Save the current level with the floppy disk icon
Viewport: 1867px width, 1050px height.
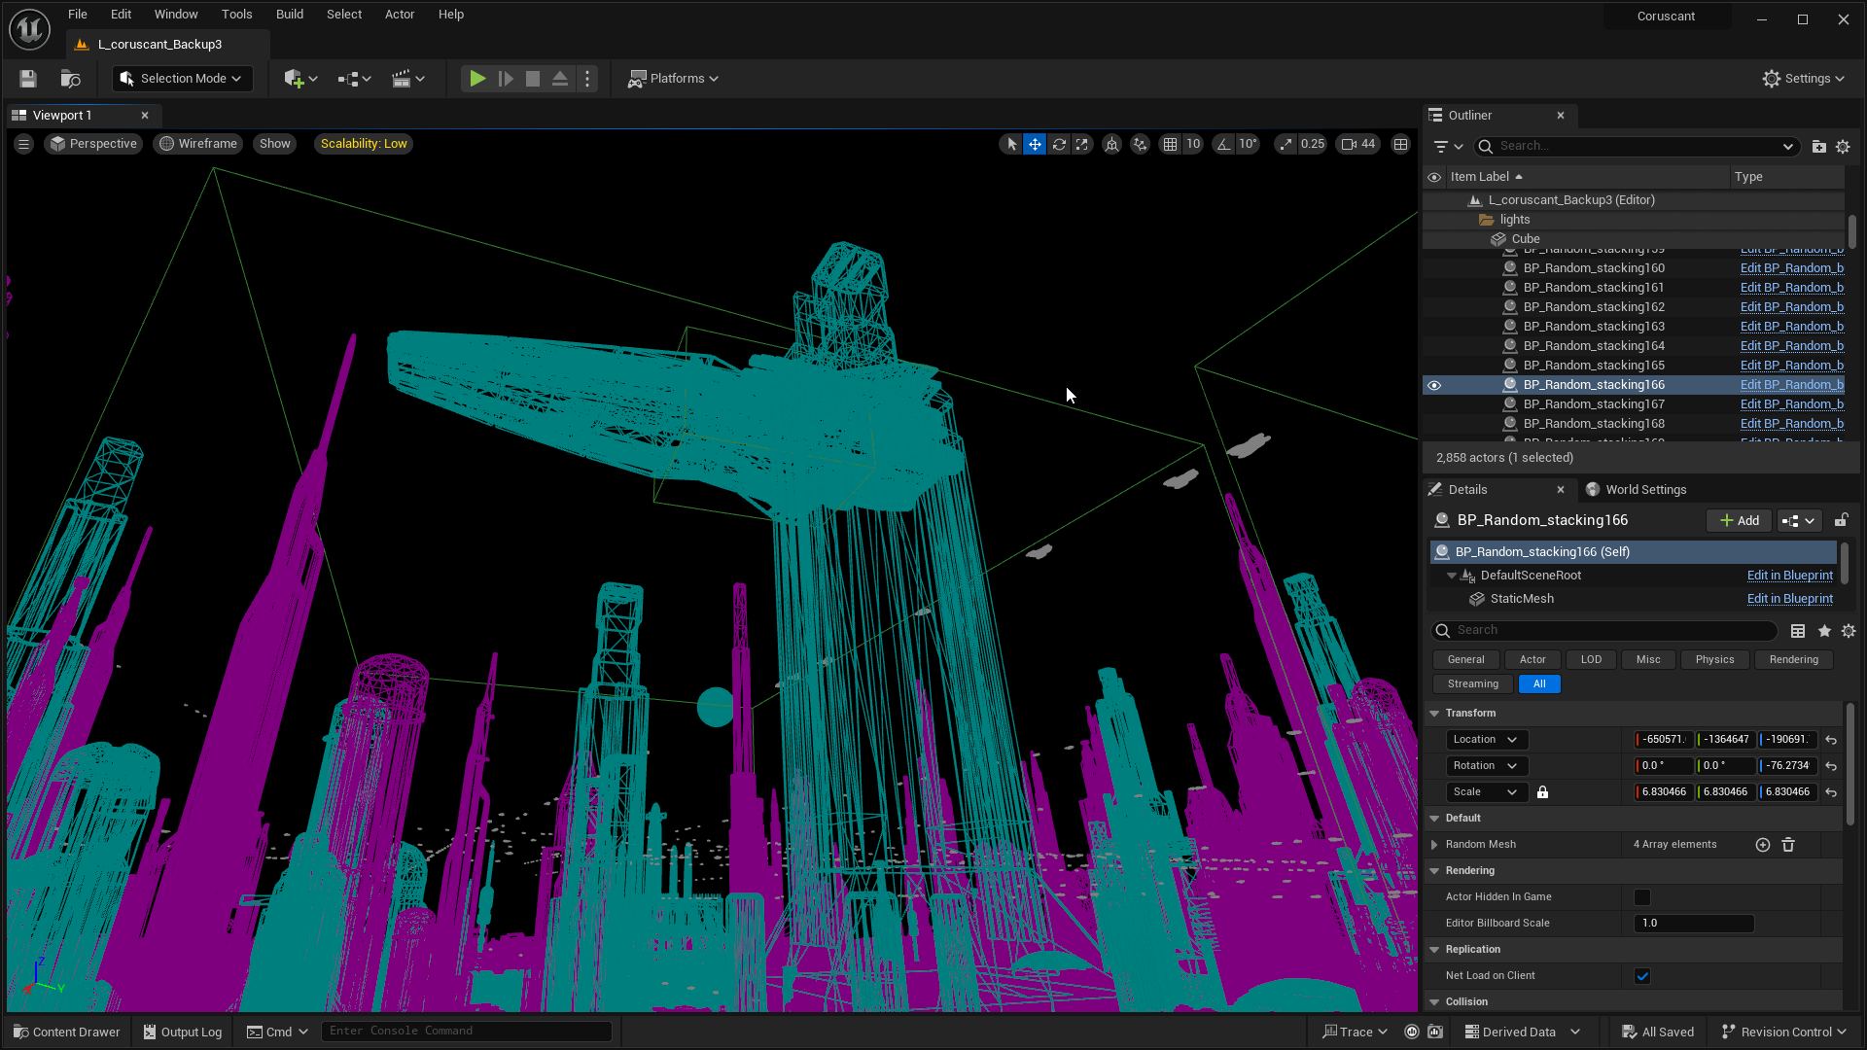tap(28, 79)
